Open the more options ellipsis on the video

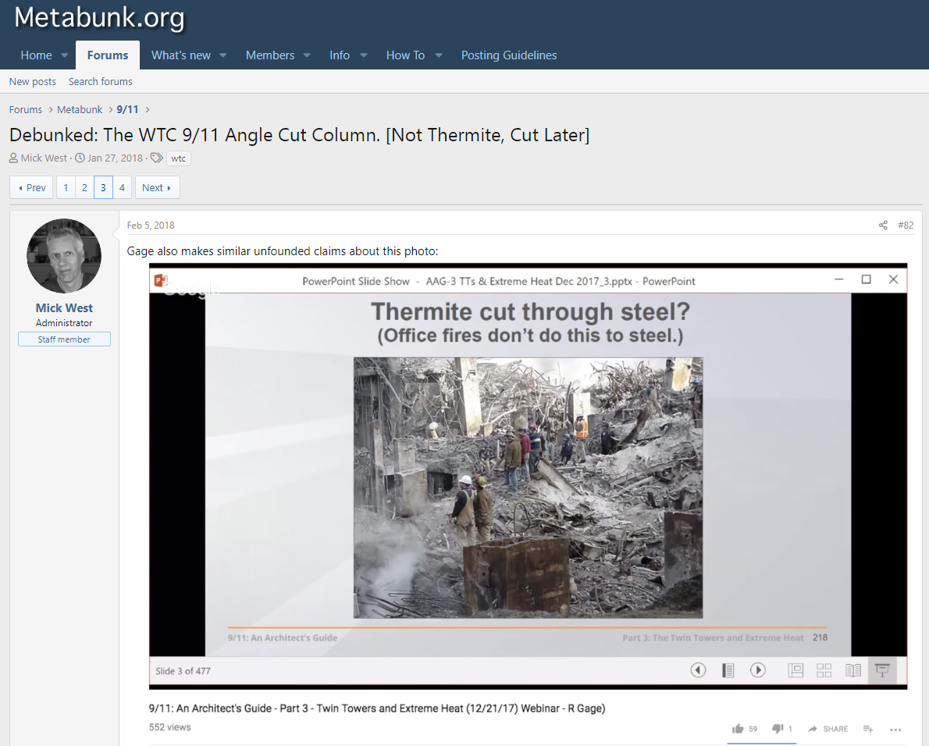[x=896, y=728]
